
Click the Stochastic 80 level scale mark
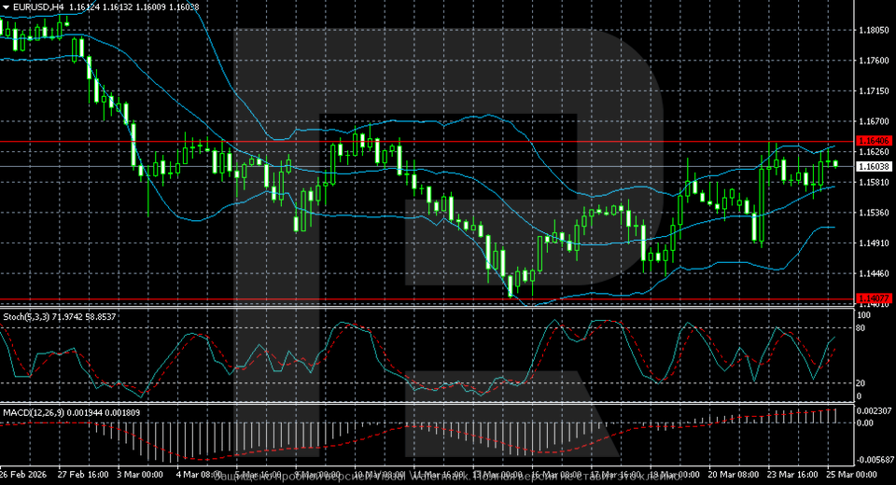tap(863, 327)
